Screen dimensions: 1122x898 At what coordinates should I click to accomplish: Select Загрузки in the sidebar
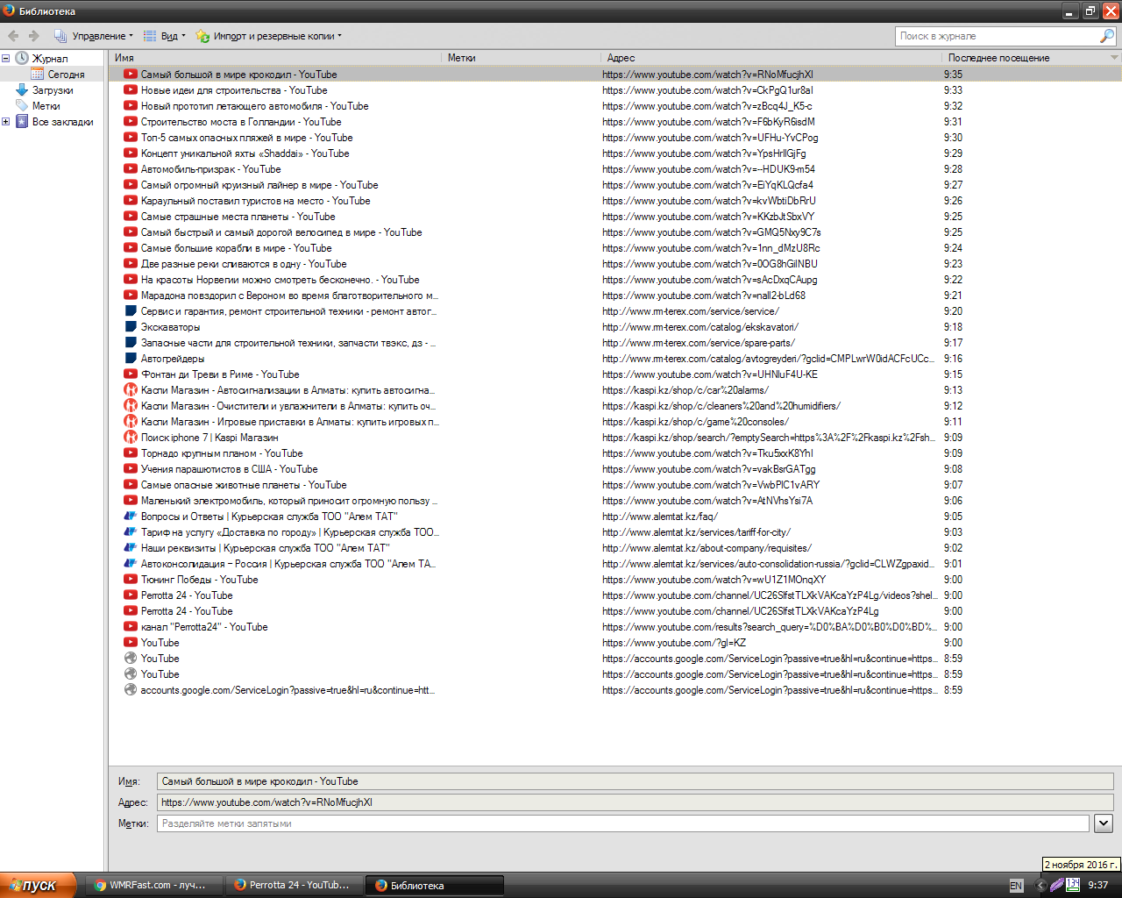tap(53, 90)
